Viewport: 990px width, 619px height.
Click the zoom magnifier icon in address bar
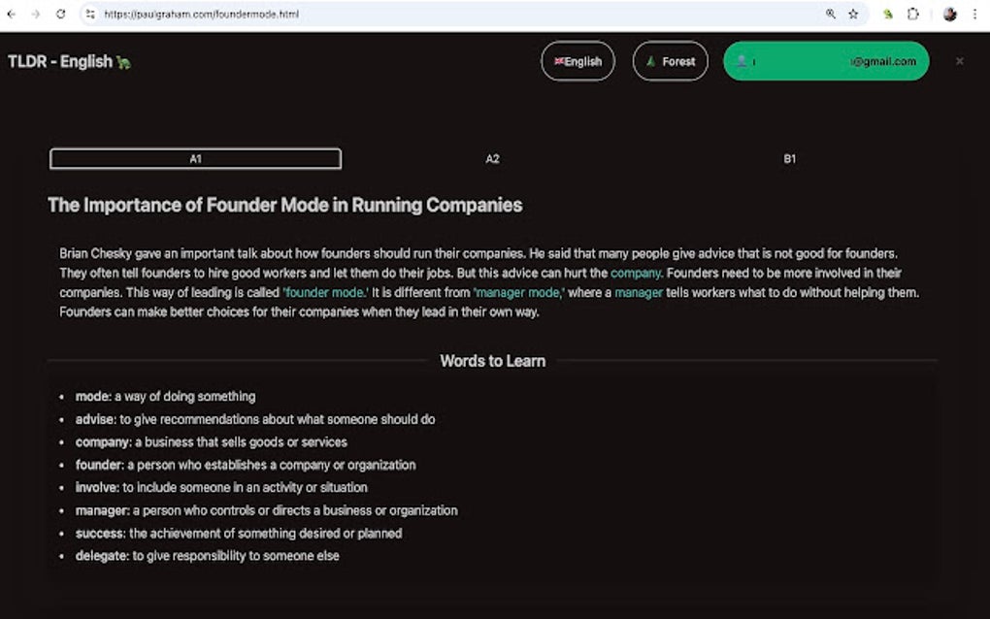(x=831, y=15)
